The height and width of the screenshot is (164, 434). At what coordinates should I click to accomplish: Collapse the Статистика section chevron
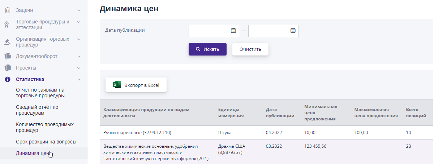pos(79,79)
